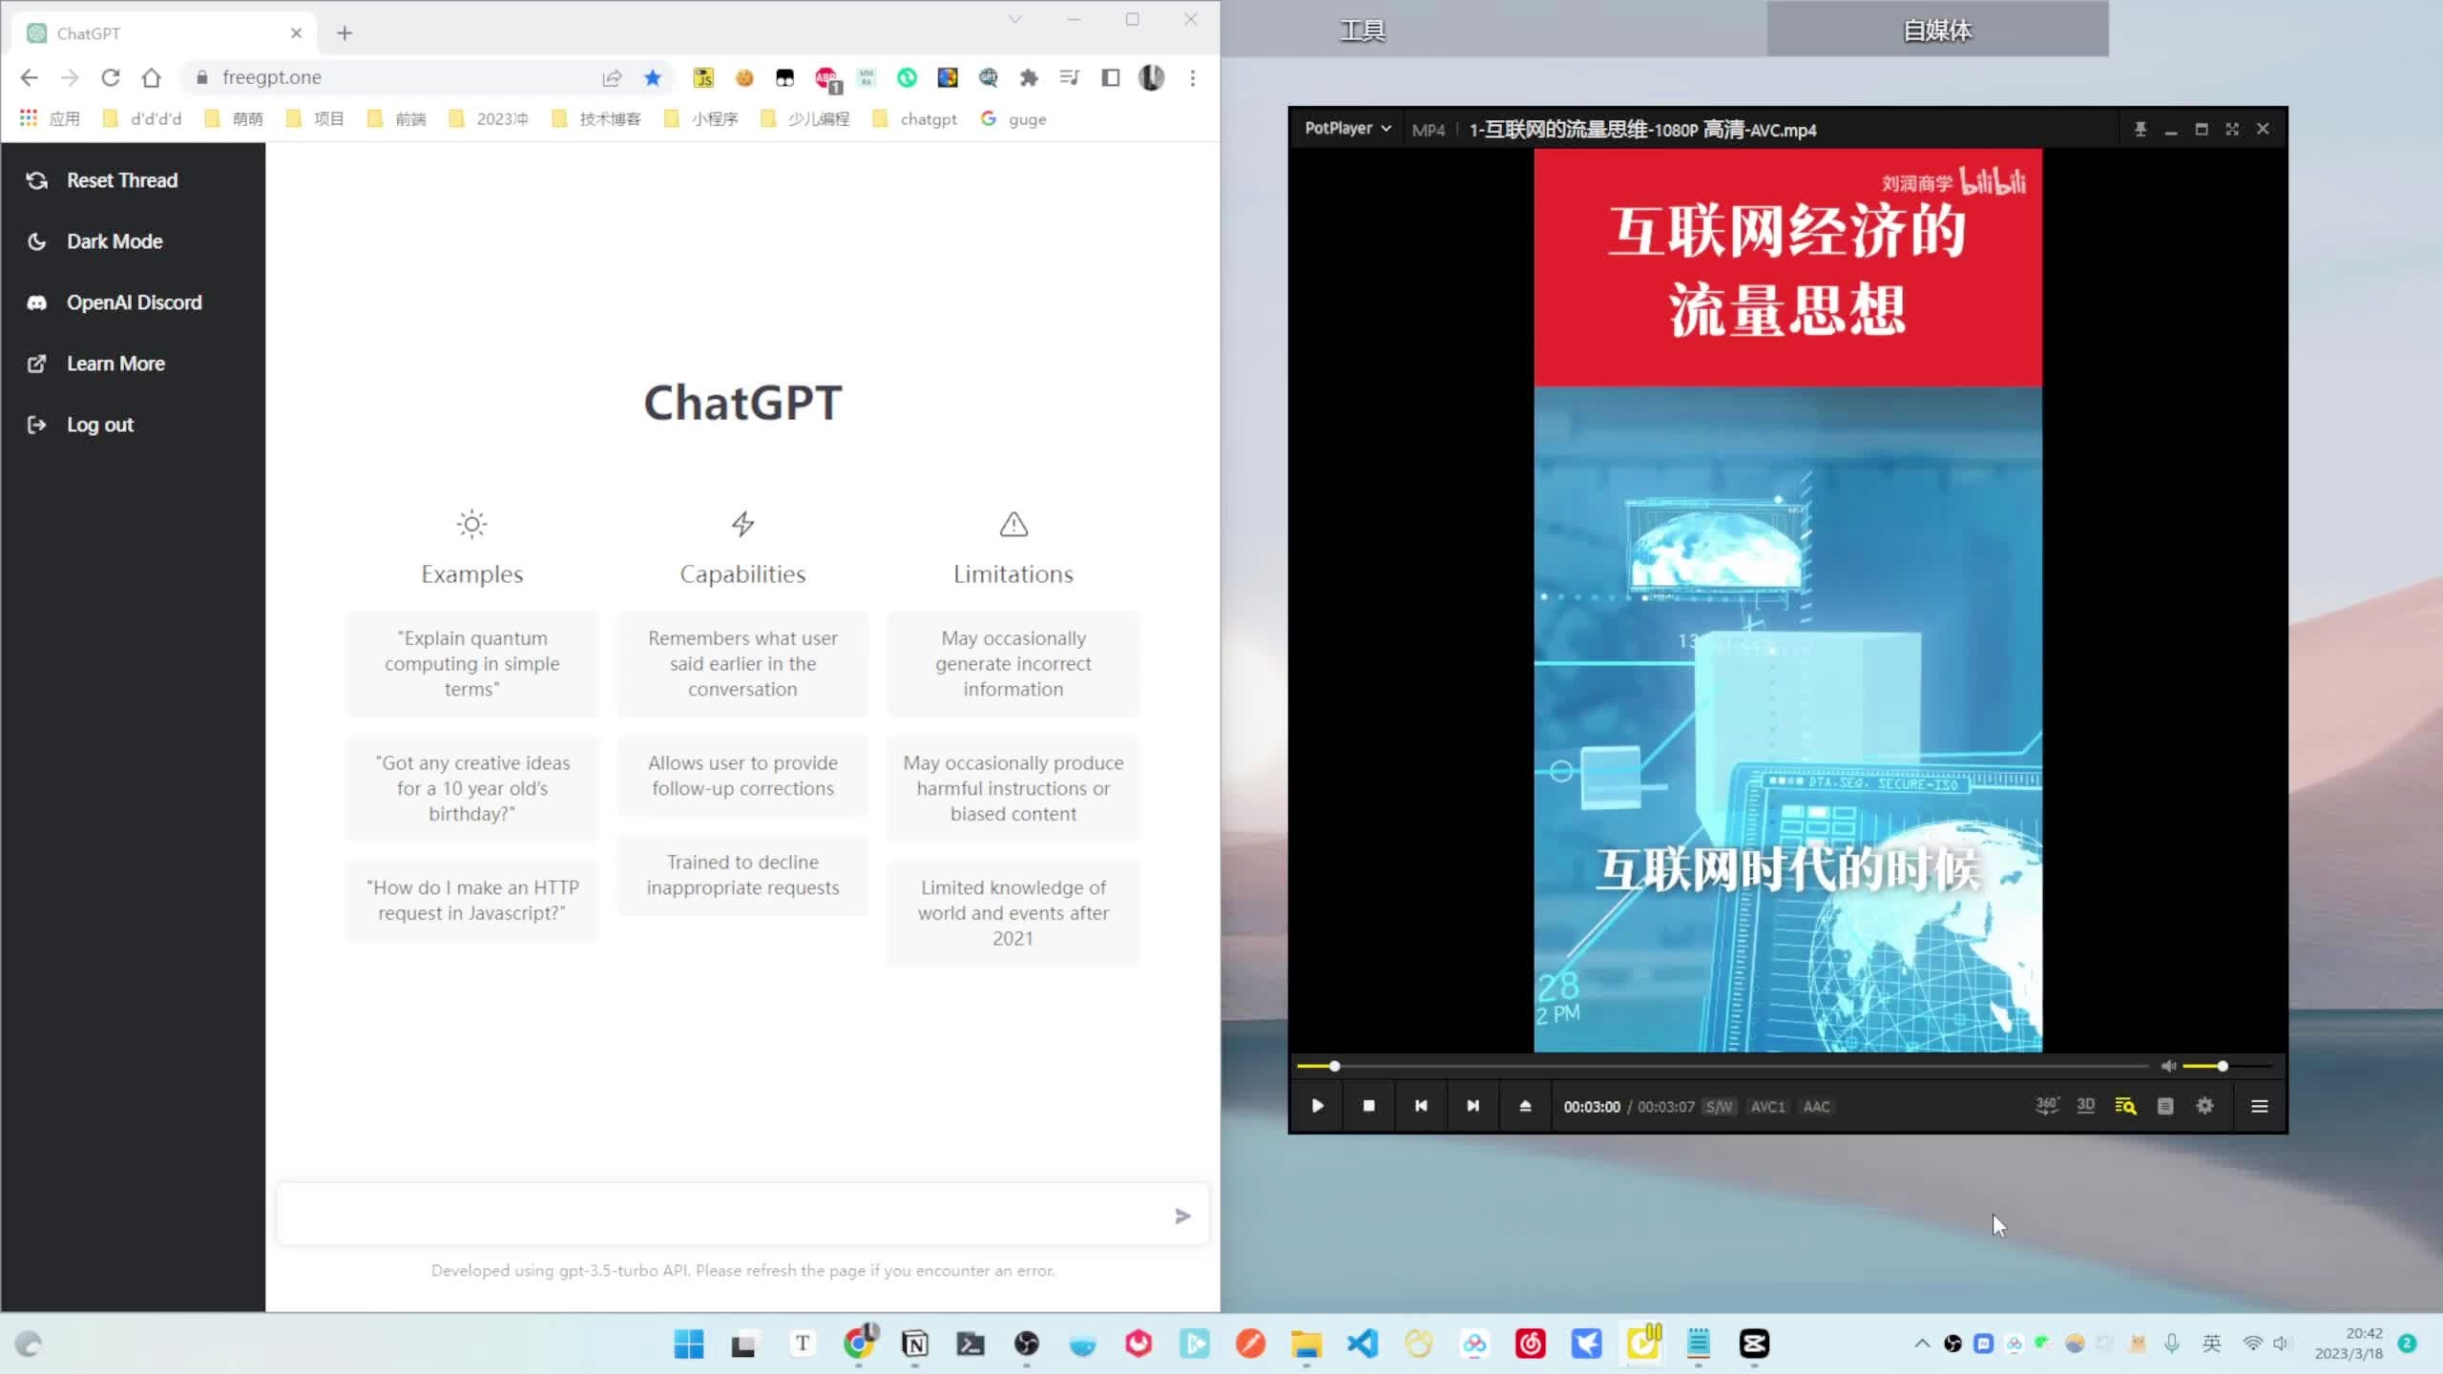Show hidden system tray icons
This screenshot has width=2443, height=1374.
1922,1343
